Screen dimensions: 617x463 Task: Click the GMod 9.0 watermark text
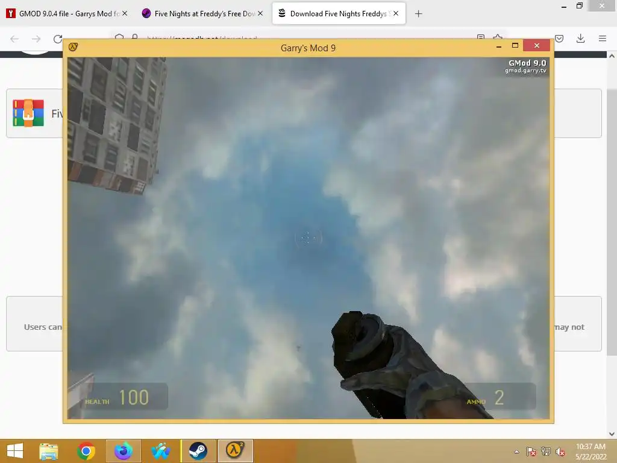click(x=527, y=63)
